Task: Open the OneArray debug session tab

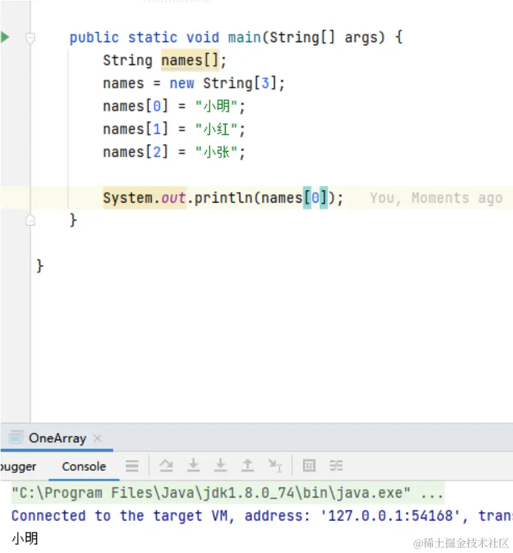Action: pos(57,438)
